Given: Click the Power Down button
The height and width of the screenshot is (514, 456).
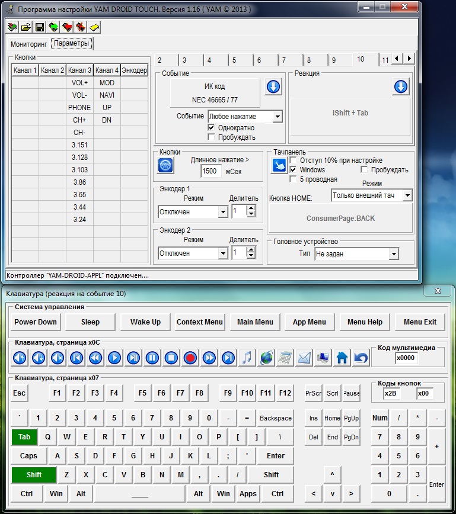Looking at the screenshot, I should (x=36, y=322).
